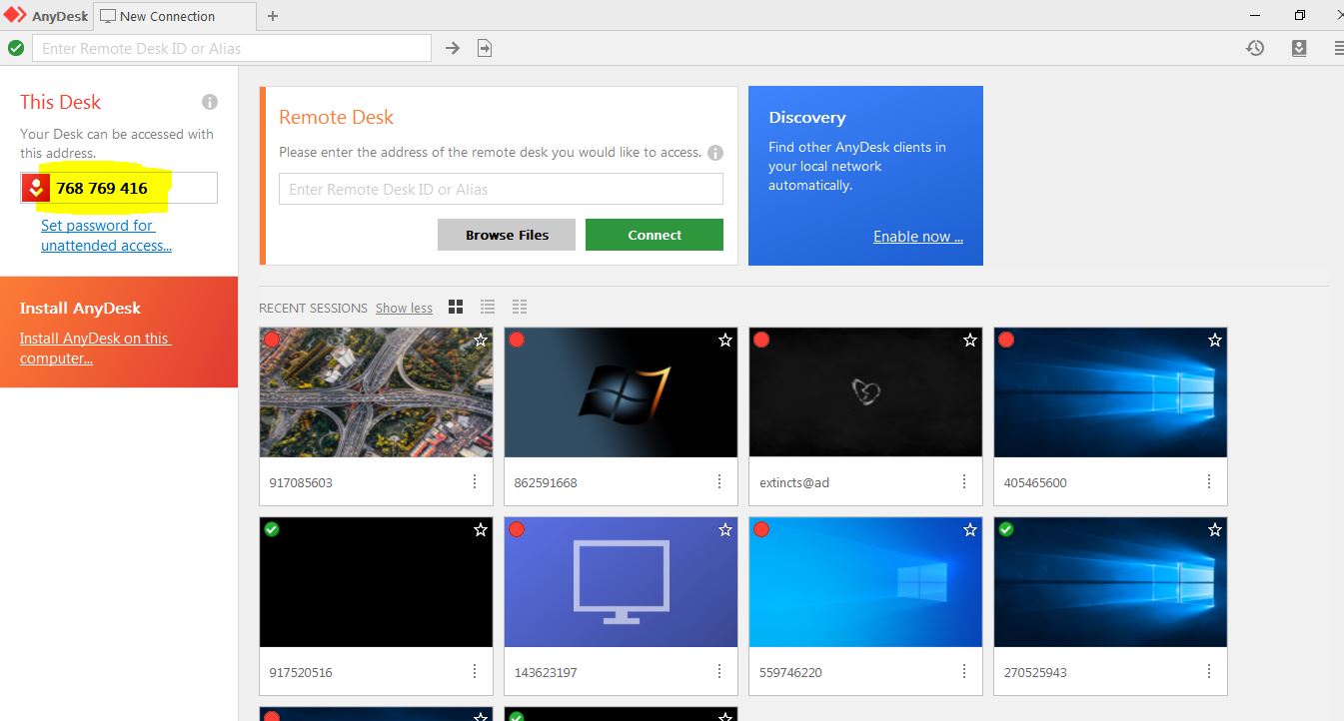Click the This Desk address 768 769 416
1344x721 pixels.
pos(102,188)
